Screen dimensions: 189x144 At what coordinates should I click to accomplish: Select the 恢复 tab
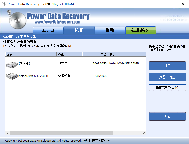pyautogui.click(x=79, y=30)
